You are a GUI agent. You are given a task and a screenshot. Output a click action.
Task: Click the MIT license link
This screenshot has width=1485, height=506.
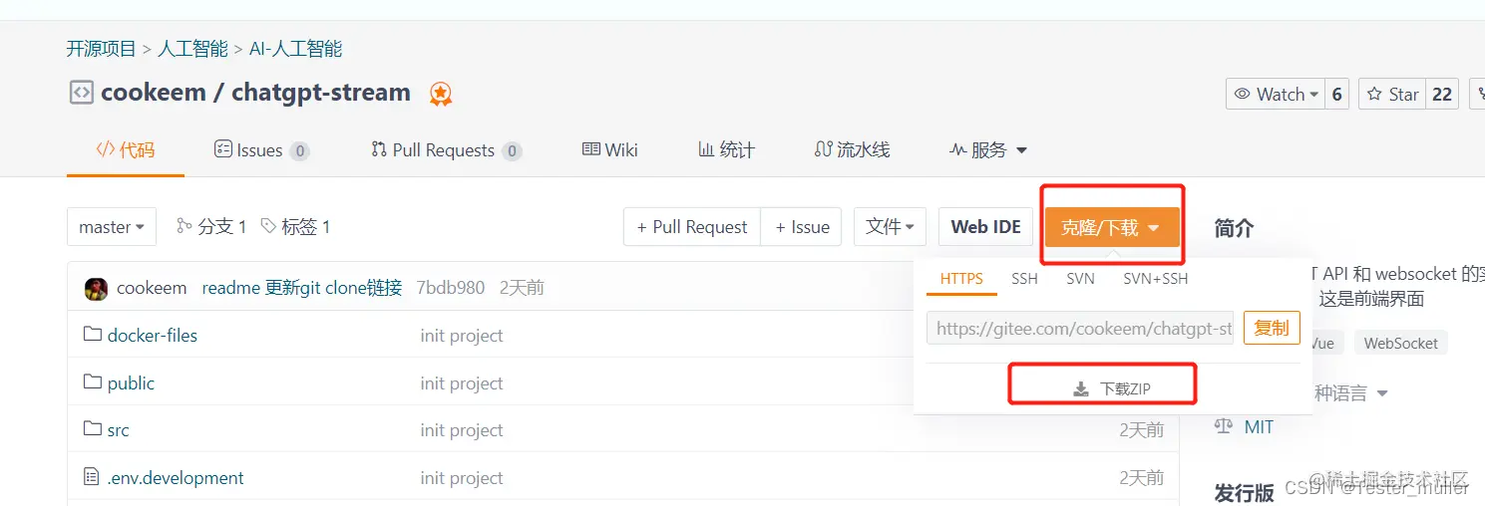tap(1259, 426)
